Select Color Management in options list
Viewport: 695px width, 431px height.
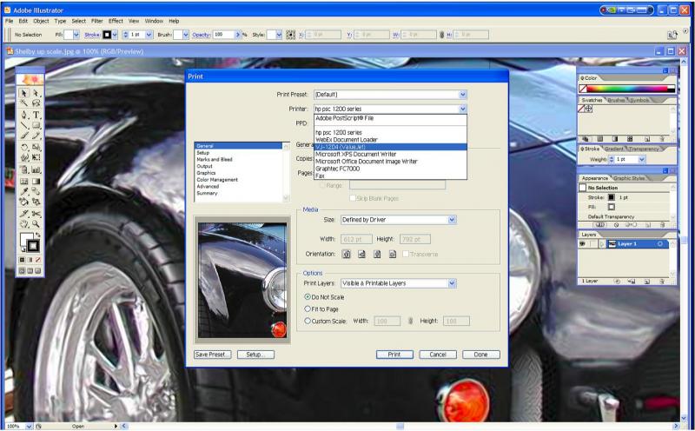(x=217, y=180)
